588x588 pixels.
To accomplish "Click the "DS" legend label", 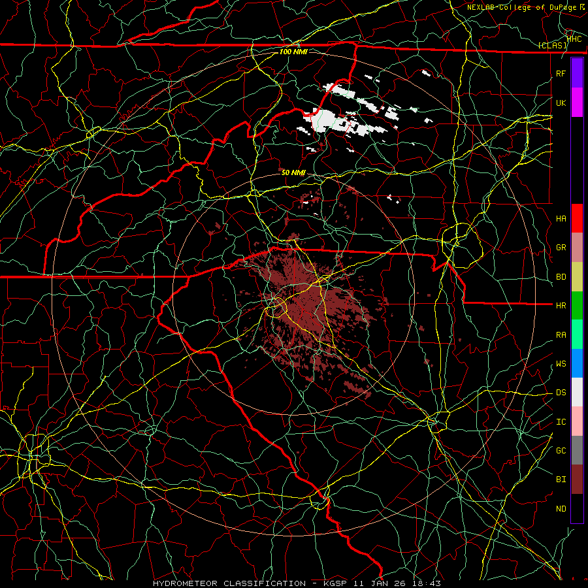I will coord(561,393).
